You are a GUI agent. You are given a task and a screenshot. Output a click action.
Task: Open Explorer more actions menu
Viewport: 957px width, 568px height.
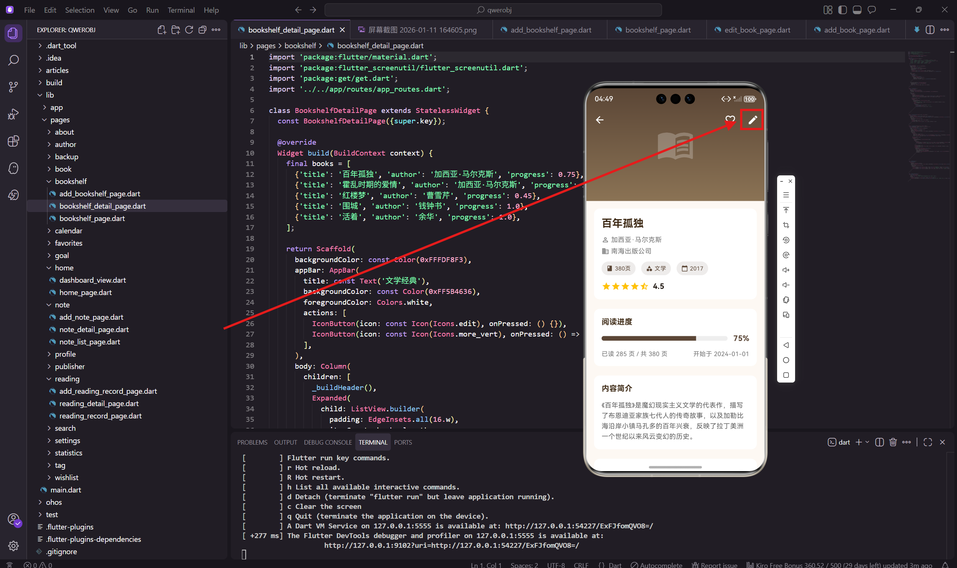click(x=216, y=30)
